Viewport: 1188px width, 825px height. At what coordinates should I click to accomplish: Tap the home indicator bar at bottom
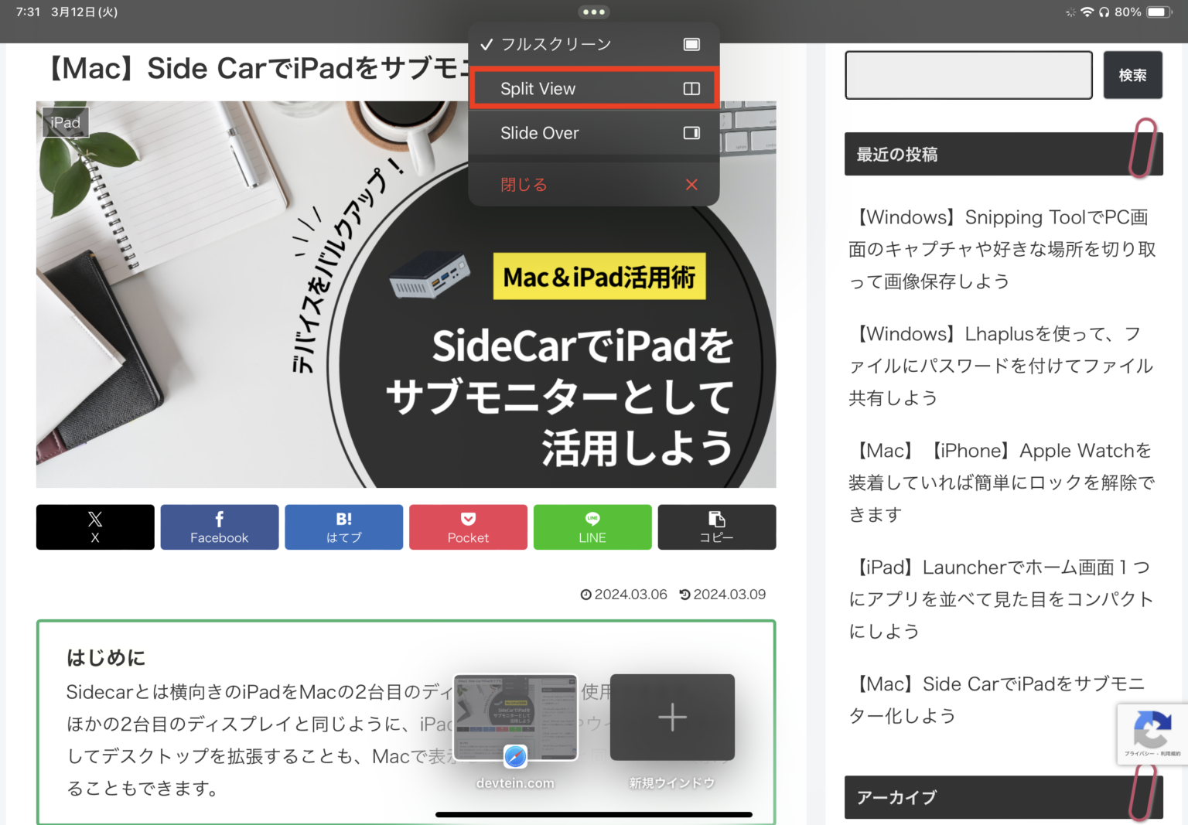click(593, 814)
